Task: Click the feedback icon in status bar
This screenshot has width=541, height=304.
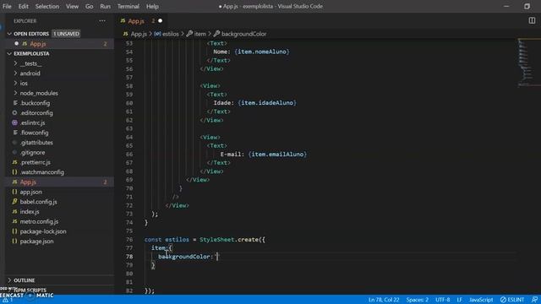Action: pos(534,300)
